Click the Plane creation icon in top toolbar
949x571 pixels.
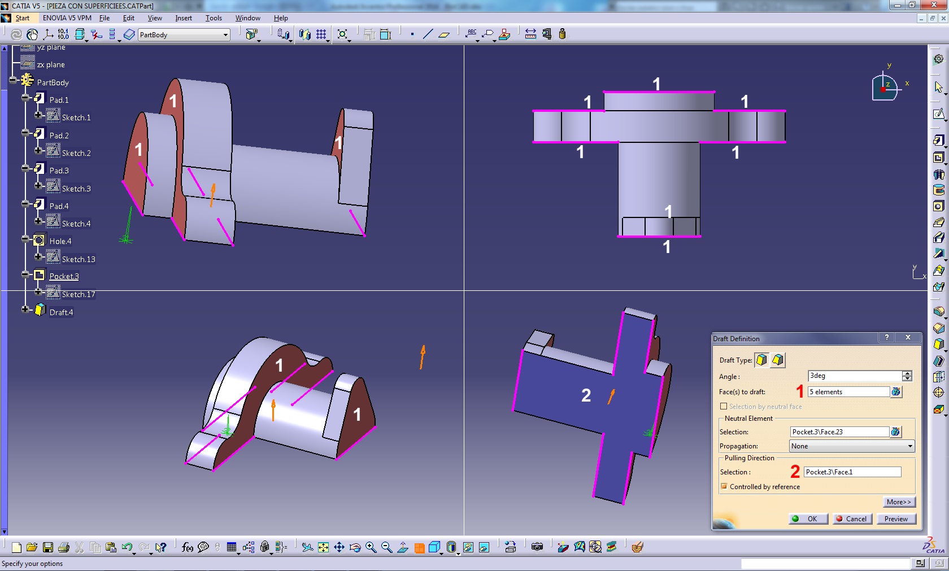pyautogui.click(x=444, y=34)
